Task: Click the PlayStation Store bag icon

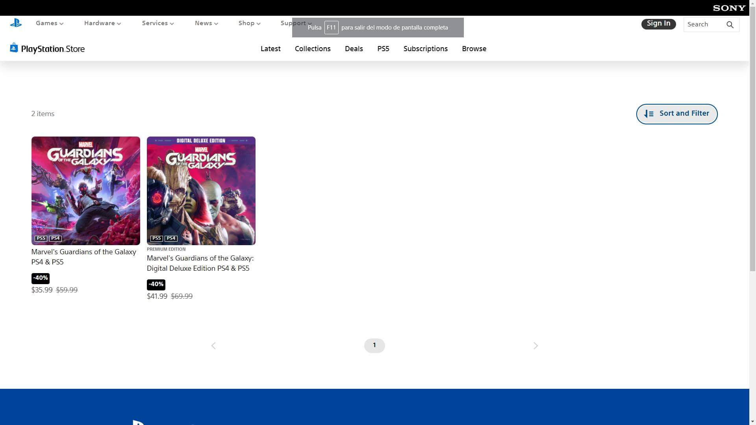Action: pos(14,48)
